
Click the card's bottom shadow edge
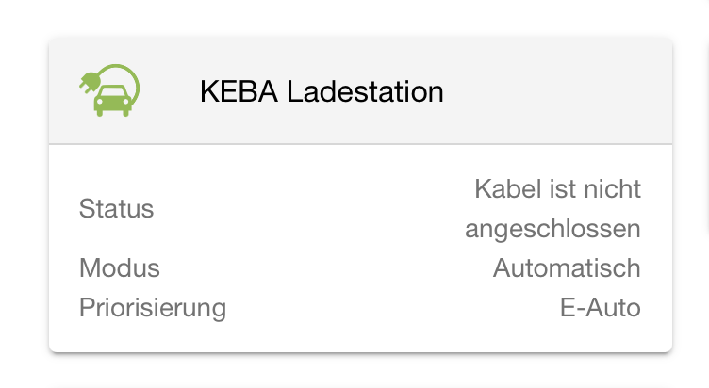click(360, 353)
